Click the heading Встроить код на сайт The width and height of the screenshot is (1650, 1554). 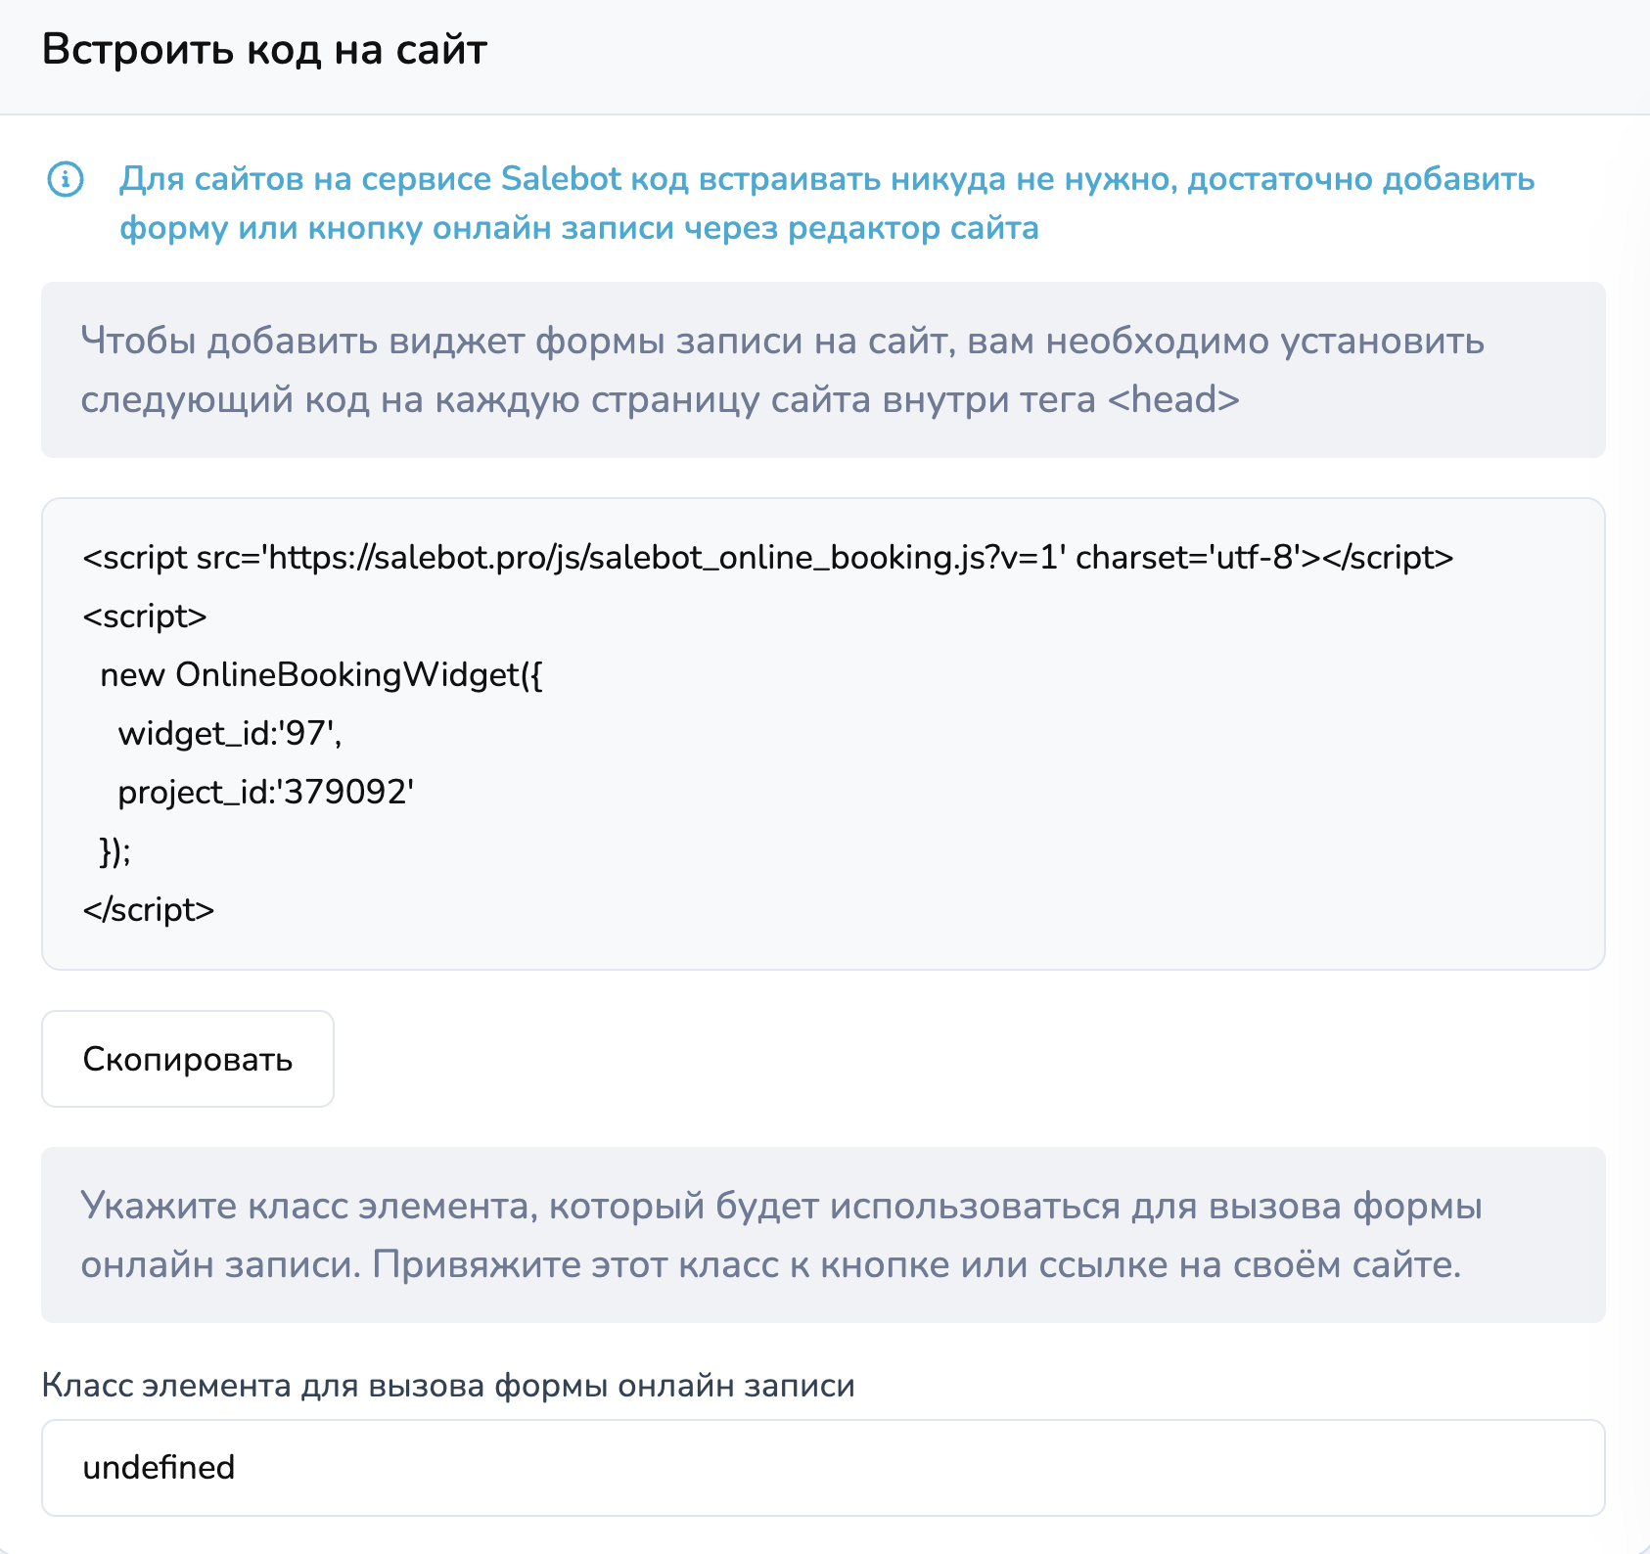pyautogui.click(x=264, y=50)
